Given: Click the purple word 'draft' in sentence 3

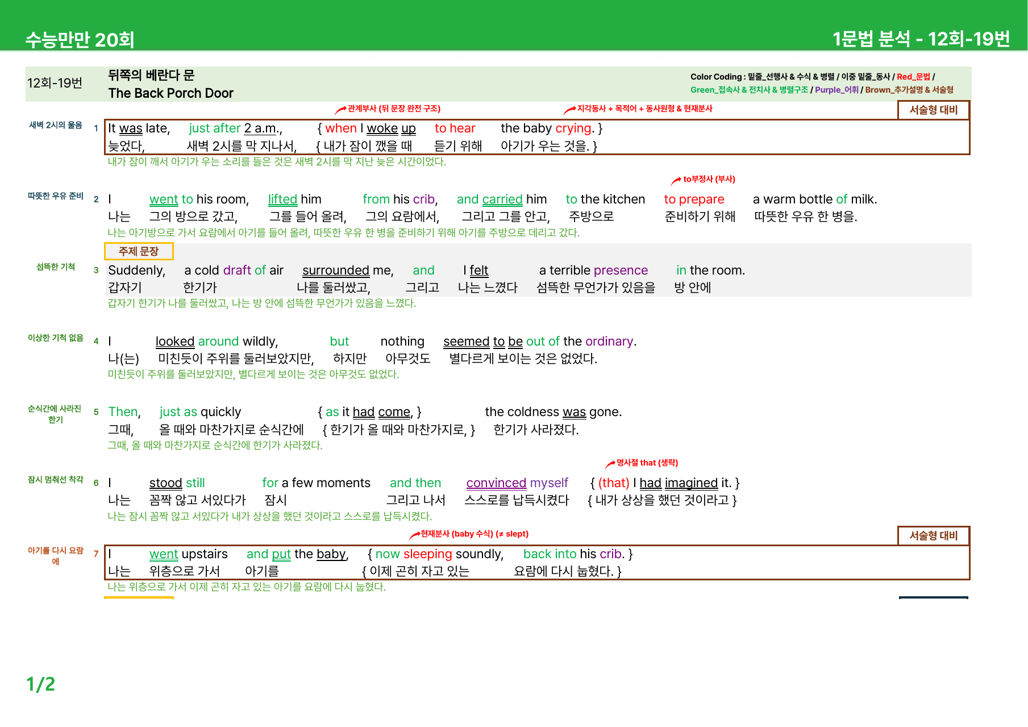Looking at the screenshot, I should pos(237,271).
